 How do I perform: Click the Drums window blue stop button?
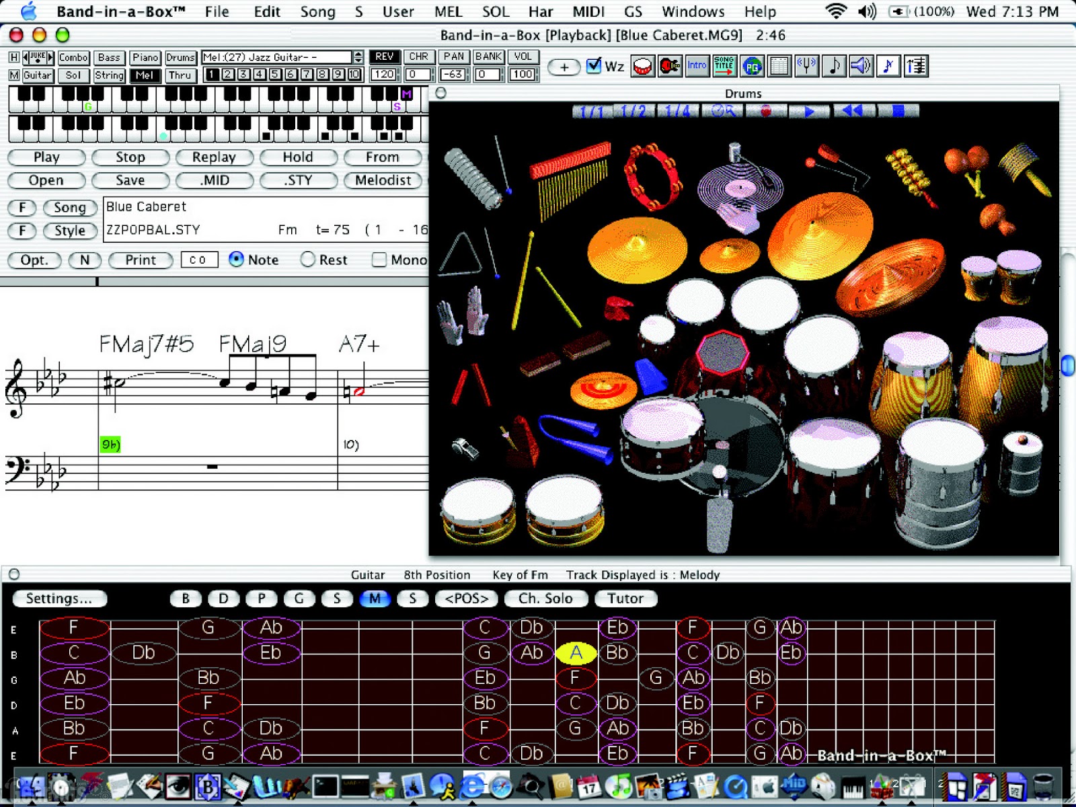coord(898,111)
